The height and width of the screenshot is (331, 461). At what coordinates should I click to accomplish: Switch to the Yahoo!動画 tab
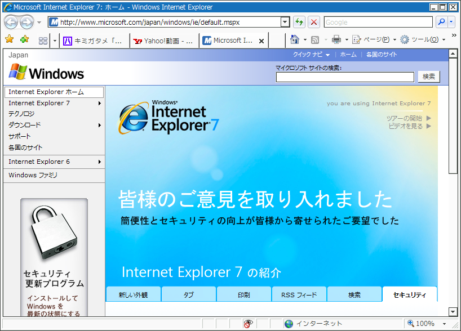164,41
